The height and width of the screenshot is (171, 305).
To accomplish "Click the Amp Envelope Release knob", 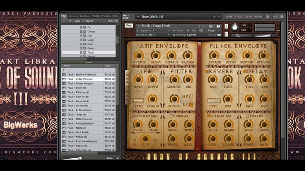I will pos(187,56).
